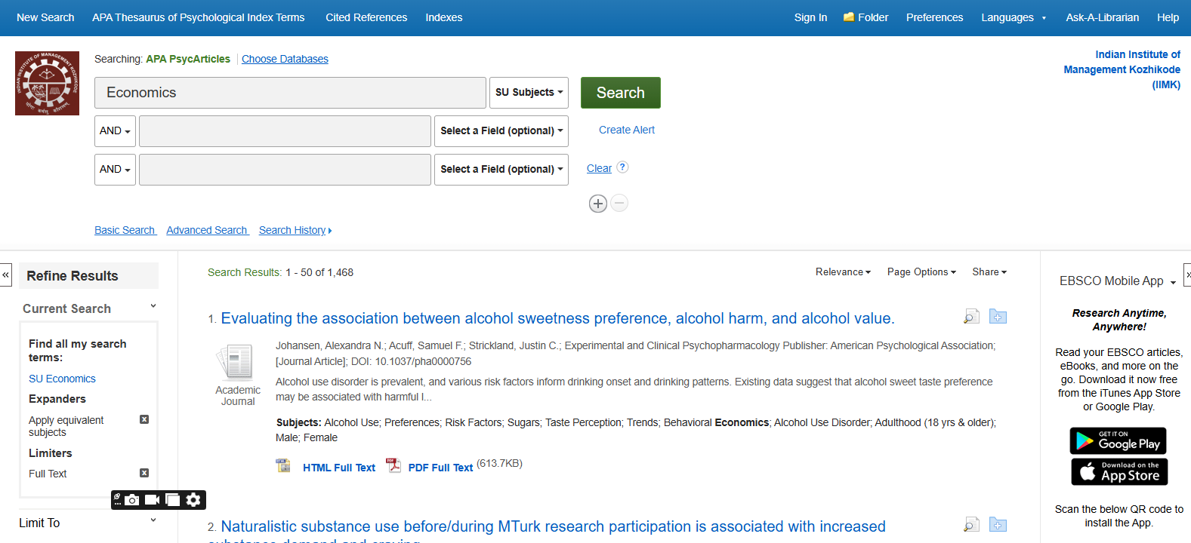Collapse the left Refine Results sidebar
This screenshot has width=1191, height=543.
pyautogui.click(x=6, y=275)
